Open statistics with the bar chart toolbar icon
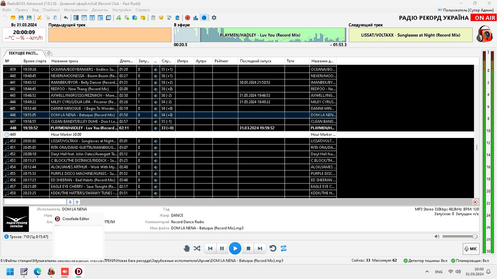 click(196, 18)
